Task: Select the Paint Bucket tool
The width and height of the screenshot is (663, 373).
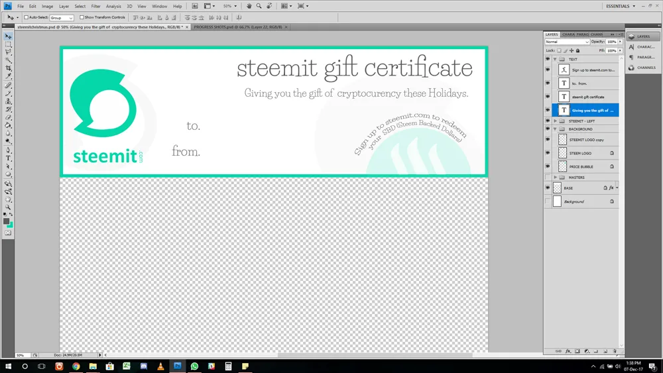Action: point(8,126)
